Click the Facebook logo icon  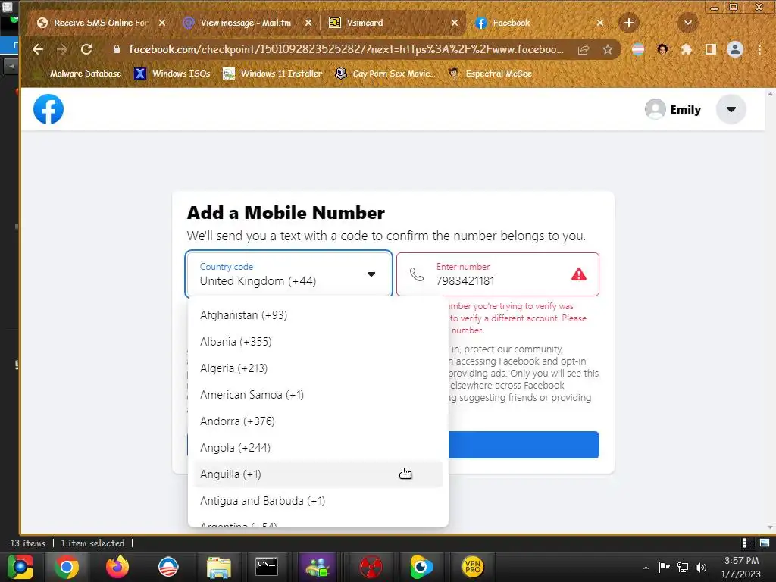click(x=48, y=109)
